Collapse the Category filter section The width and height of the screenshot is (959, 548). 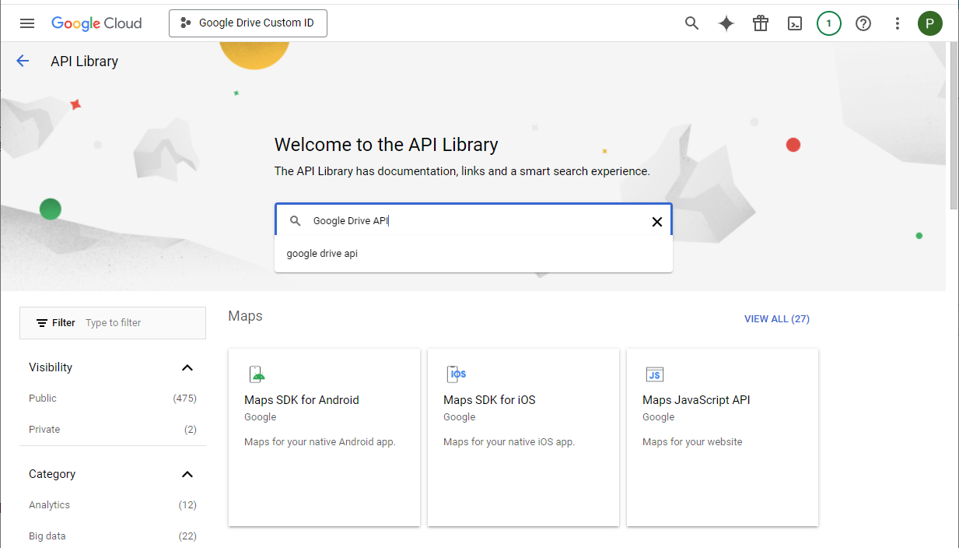click(x=187, y=474)
